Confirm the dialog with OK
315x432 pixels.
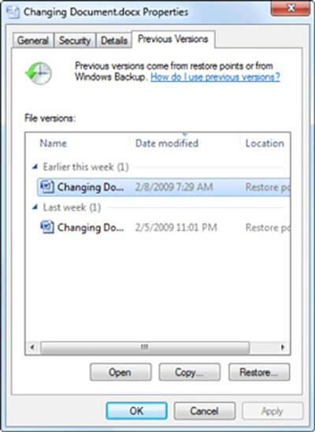click(x=136, y=411)
